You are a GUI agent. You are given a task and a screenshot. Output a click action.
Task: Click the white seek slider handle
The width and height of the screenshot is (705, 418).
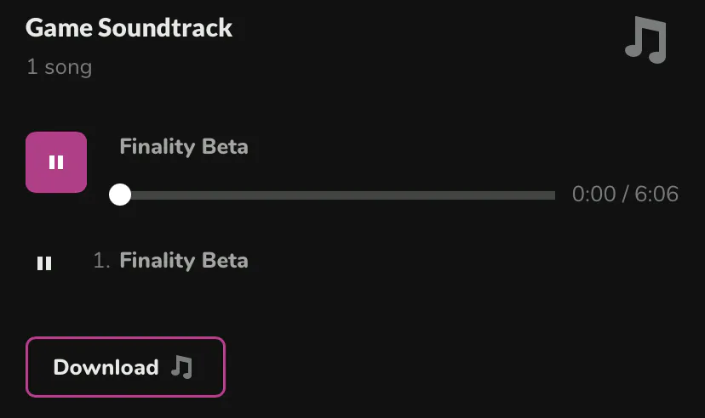(x=120, y=195)
